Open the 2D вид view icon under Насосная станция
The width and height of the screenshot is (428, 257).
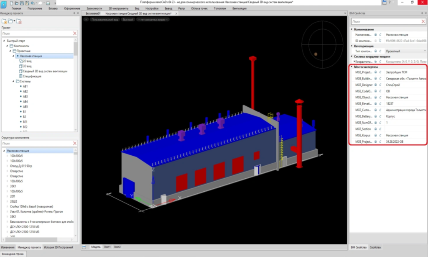click(20, 61)
